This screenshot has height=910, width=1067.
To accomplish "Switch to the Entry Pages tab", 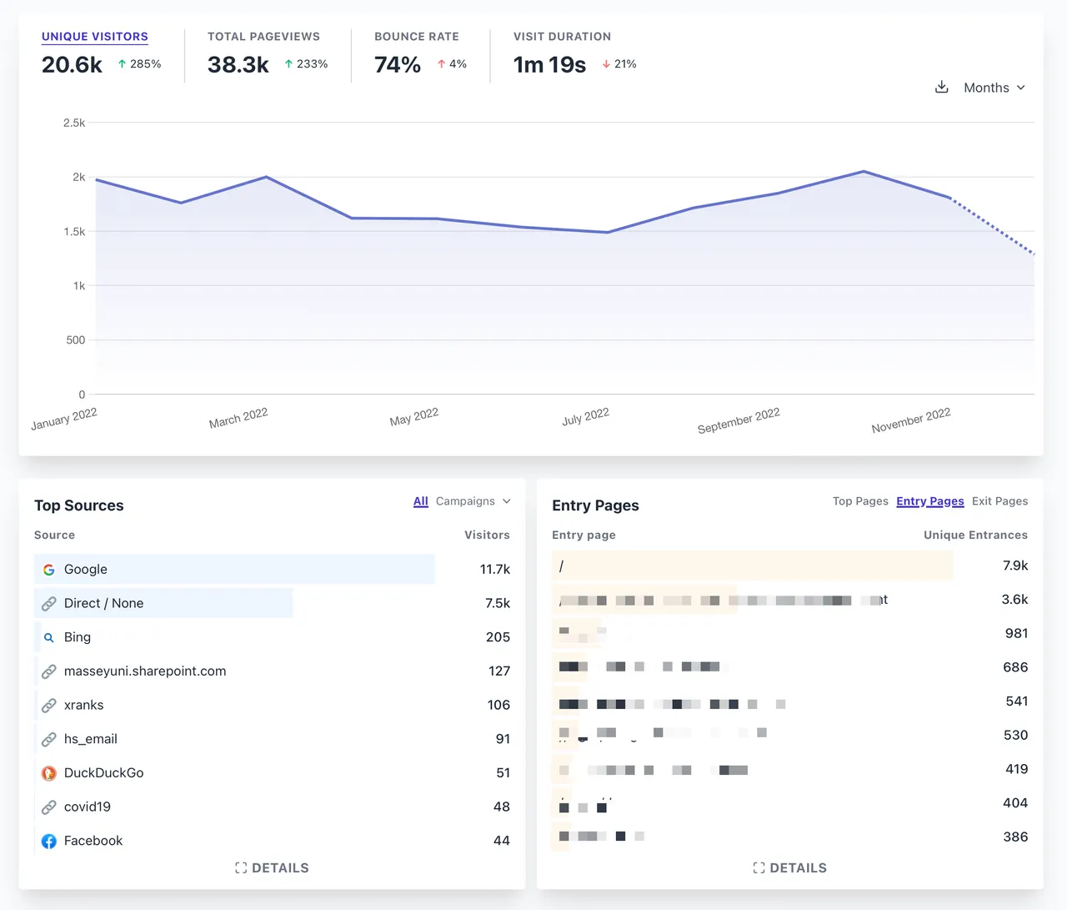I will [930, 501].
